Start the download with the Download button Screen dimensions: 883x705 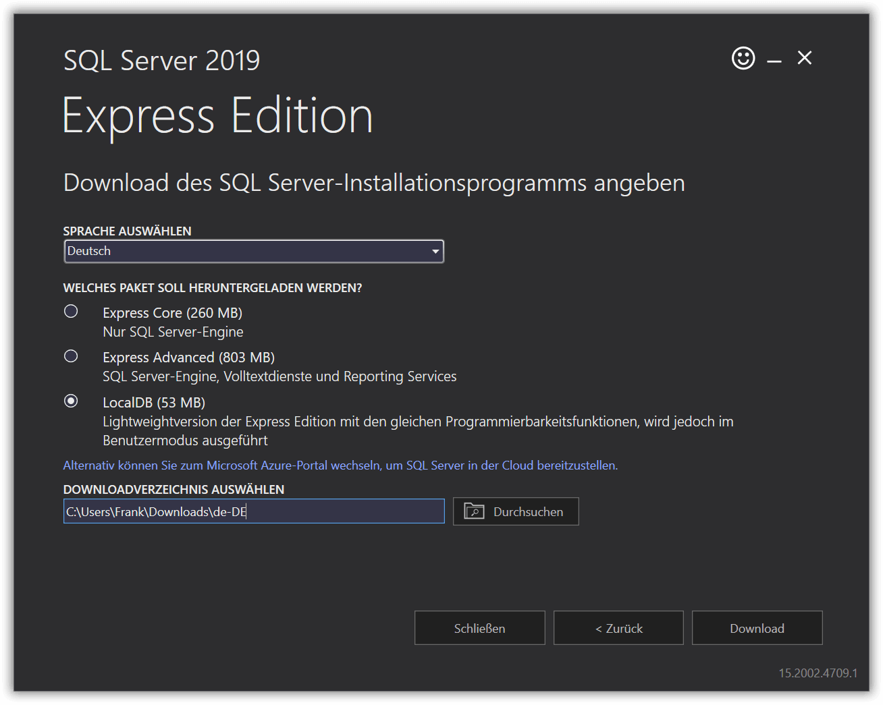click(757, 628)
